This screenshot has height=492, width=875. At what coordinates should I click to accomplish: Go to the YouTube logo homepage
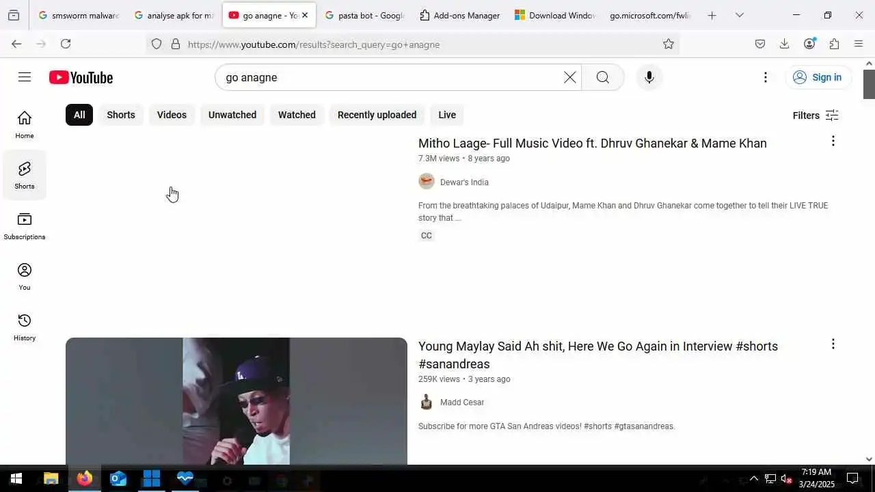pyautogui.click(x=81, y=77)
